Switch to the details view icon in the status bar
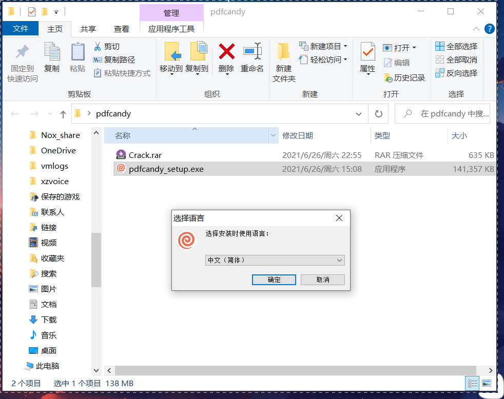 coord(473,383)
